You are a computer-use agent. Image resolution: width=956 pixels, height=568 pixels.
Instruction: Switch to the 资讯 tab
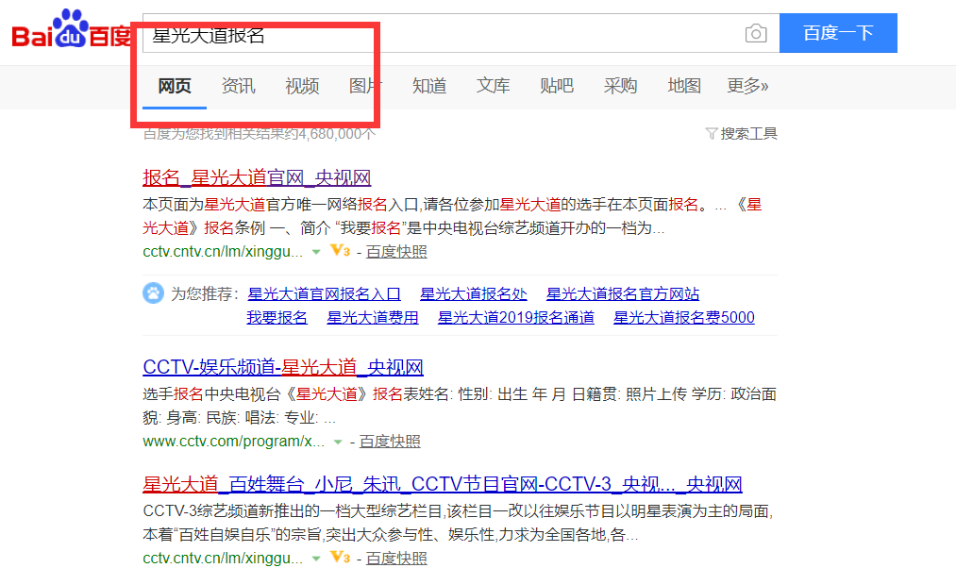pyautogui.click(x=237, y=85)
